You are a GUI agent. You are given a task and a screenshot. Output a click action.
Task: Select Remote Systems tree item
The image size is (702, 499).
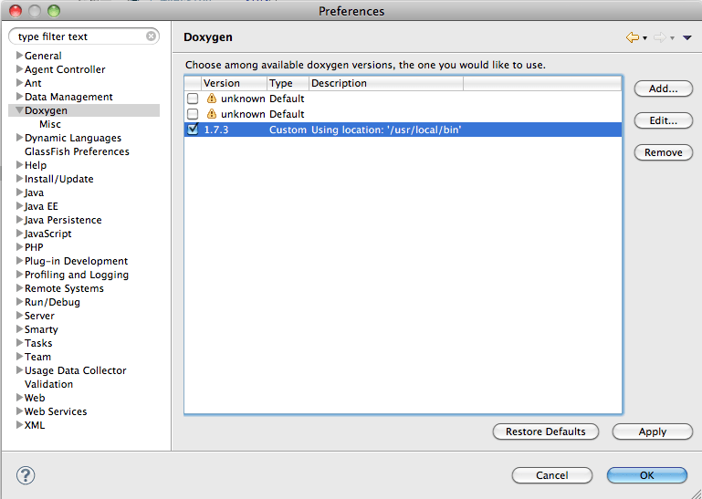coord(64,288)
